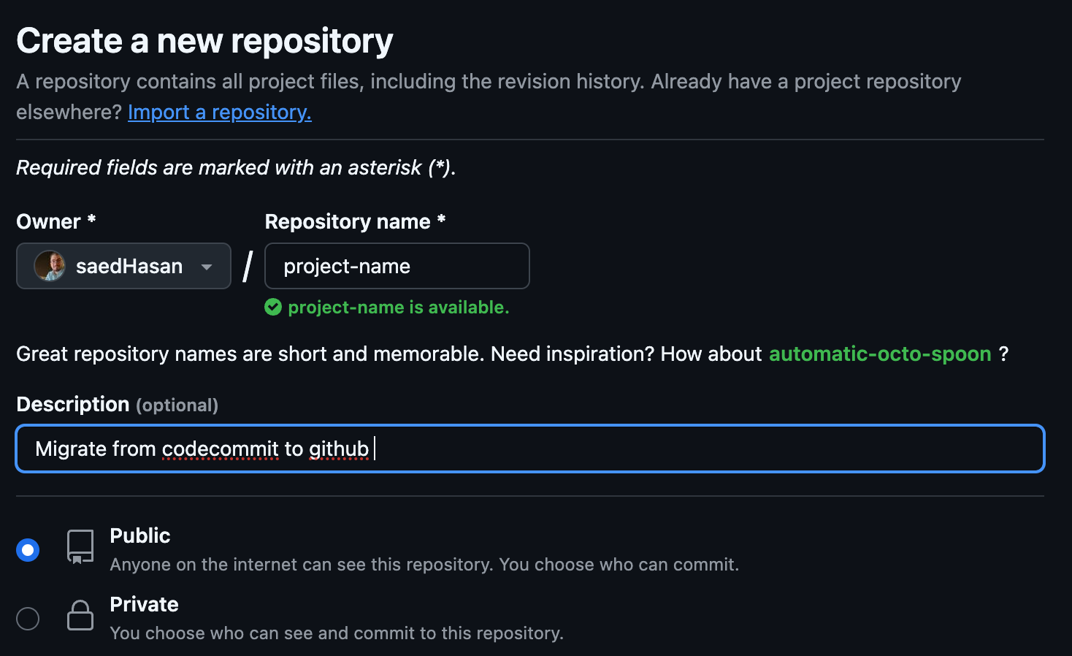Use the automatic-octo-spoon name suggestion
The width and height of the screenshot is (1072, 656).
pos(880,354)
